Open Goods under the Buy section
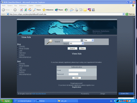This screenshot has height=103, width=137. (x=22, y=46)
